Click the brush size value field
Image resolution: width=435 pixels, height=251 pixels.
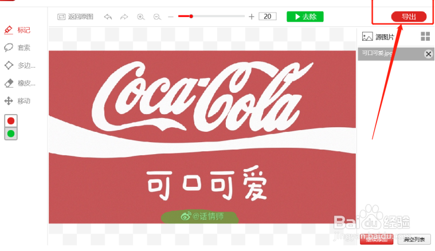(x=268, y=17)
